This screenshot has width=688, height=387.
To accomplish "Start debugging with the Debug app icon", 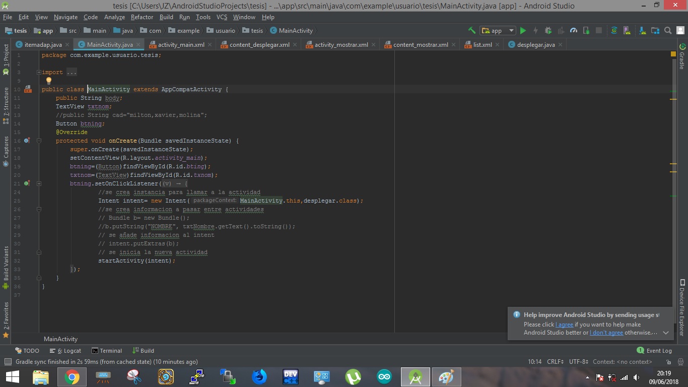I will [x=548, y=31].
